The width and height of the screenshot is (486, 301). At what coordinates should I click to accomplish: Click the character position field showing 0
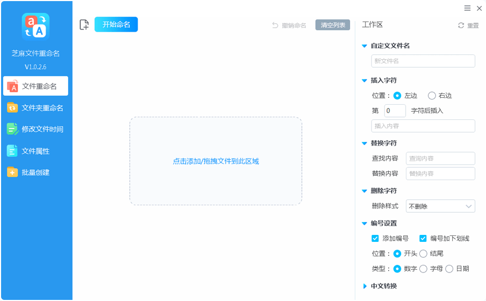pyautogui.click(x=395, y=111)
